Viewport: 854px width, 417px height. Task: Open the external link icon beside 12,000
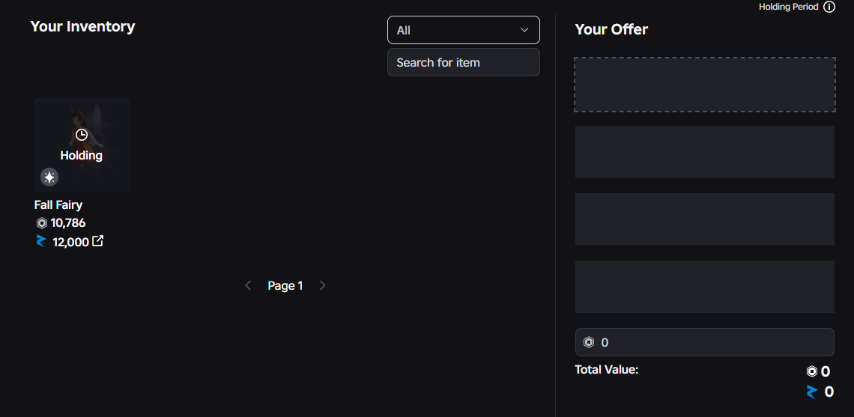(97, 241)
